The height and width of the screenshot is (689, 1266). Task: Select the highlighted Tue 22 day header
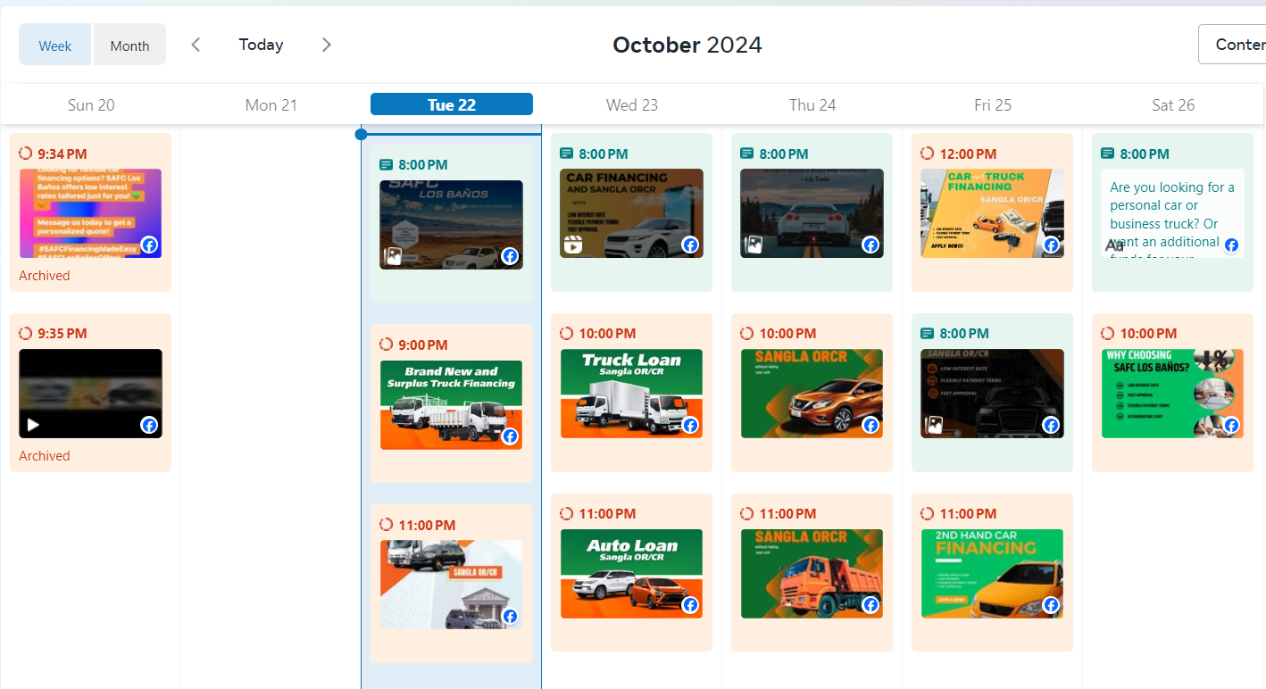click(452, 104)
